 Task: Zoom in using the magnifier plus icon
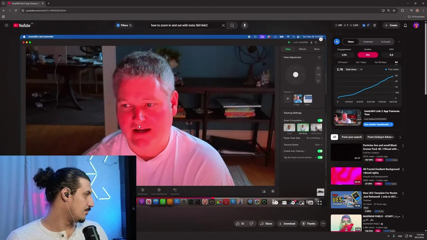[x=318, y=68]
